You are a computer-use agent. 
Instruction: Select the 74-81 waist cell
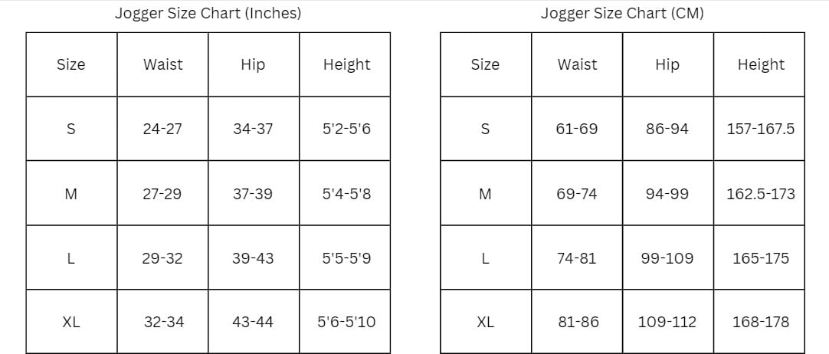point(578,258)
